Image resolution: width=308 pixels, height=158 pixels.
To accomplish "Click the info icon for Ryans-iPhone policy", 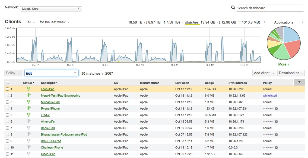I will (x=276, y=108).
